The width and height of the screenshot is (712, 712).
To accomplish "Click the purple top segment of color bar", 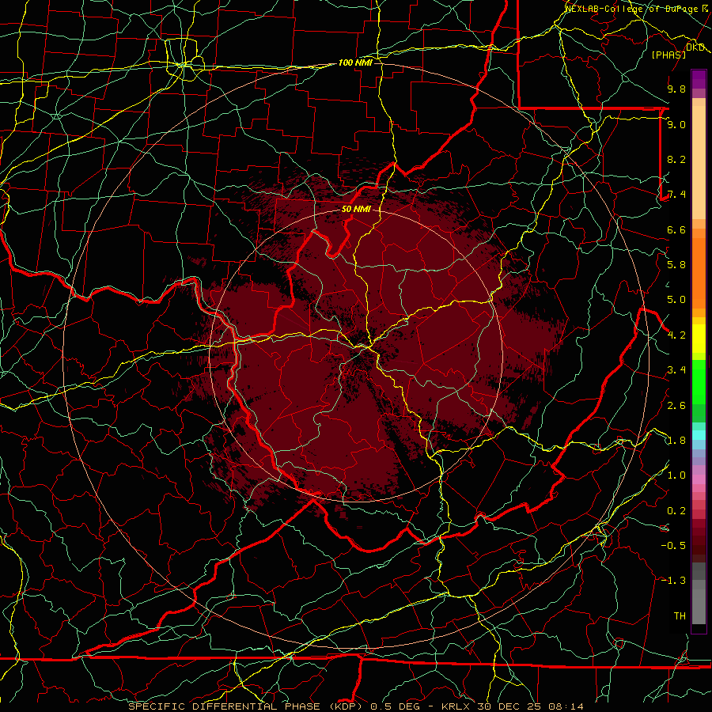I will tap(699, 79).
